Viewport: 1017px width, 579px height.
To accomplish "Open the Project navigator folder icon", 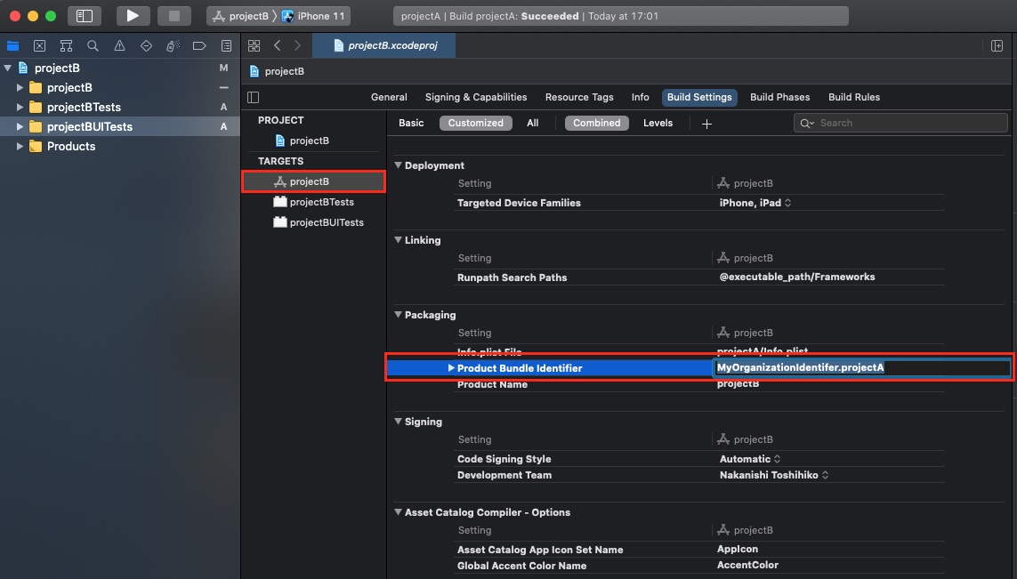I will click(x=13, y=45).
